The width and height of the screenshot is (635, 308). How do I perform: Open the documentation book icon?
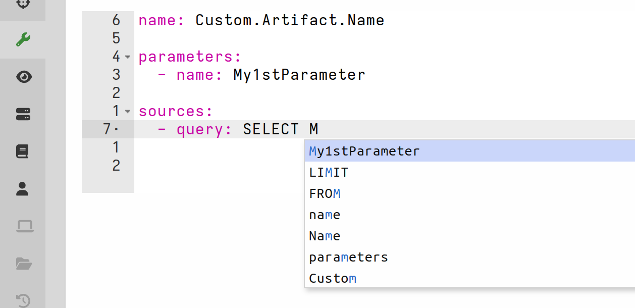tap(23, 151)
